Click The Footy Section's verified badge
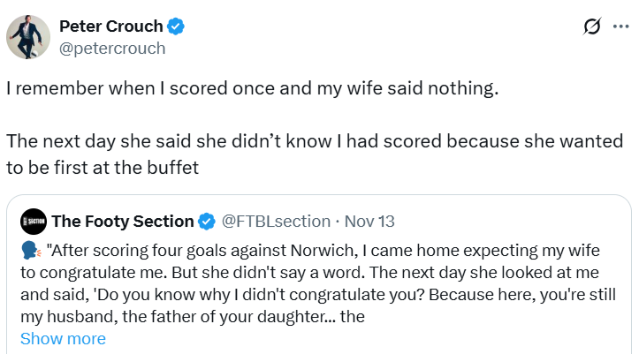639x354 pixels. click(x=206, y=221)
